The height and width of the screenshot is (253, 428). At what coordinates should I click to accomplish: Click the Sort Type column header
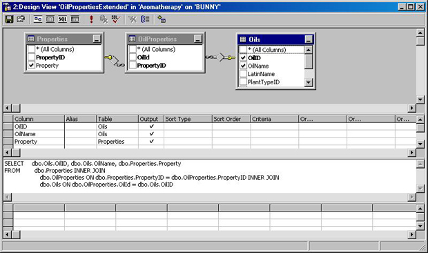pos(188,119)
